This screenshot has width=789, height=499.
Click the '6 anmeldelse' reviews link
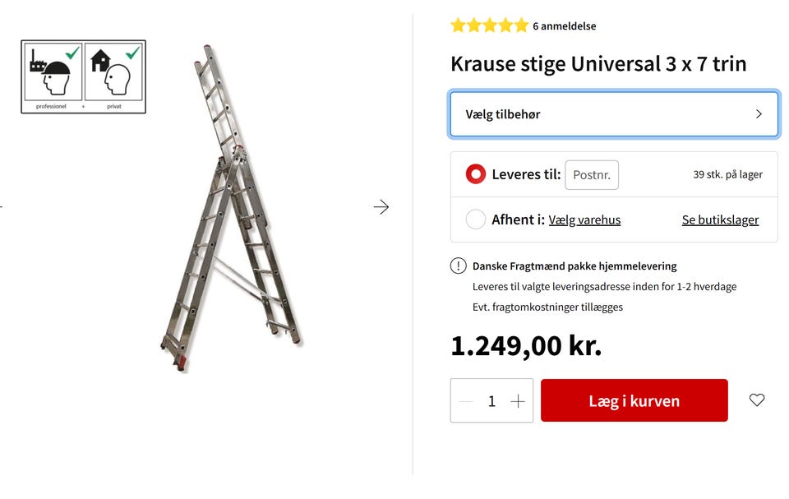coord(564,26)
